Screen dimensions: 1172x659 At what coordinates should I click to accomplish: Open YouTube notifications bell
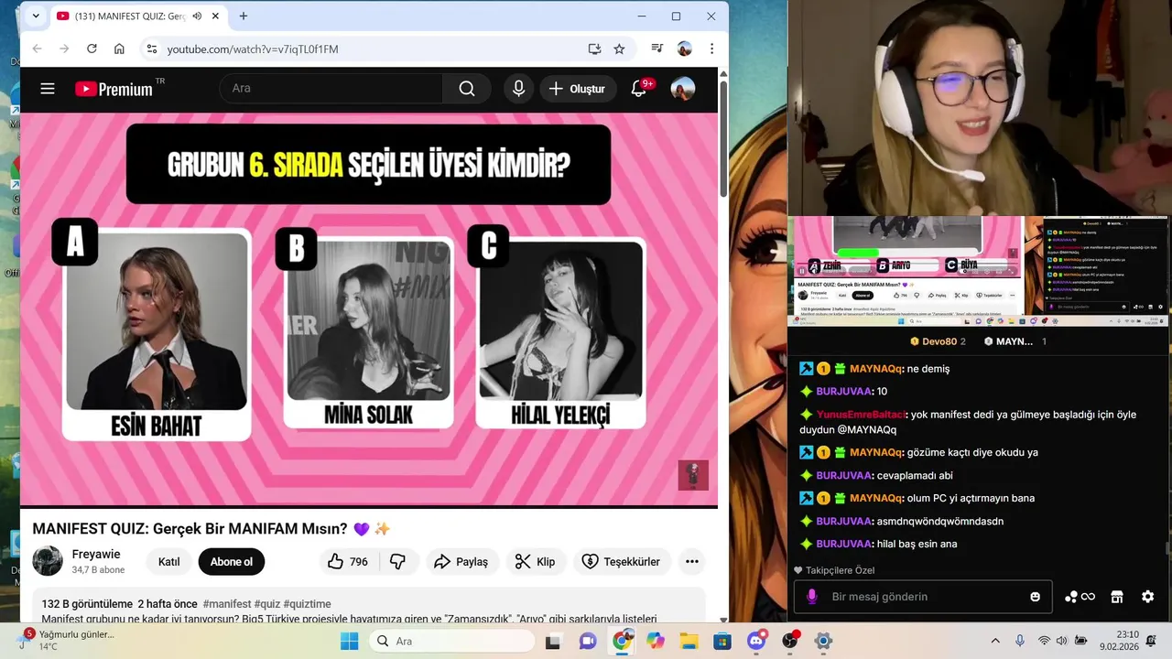click(639, 89)
